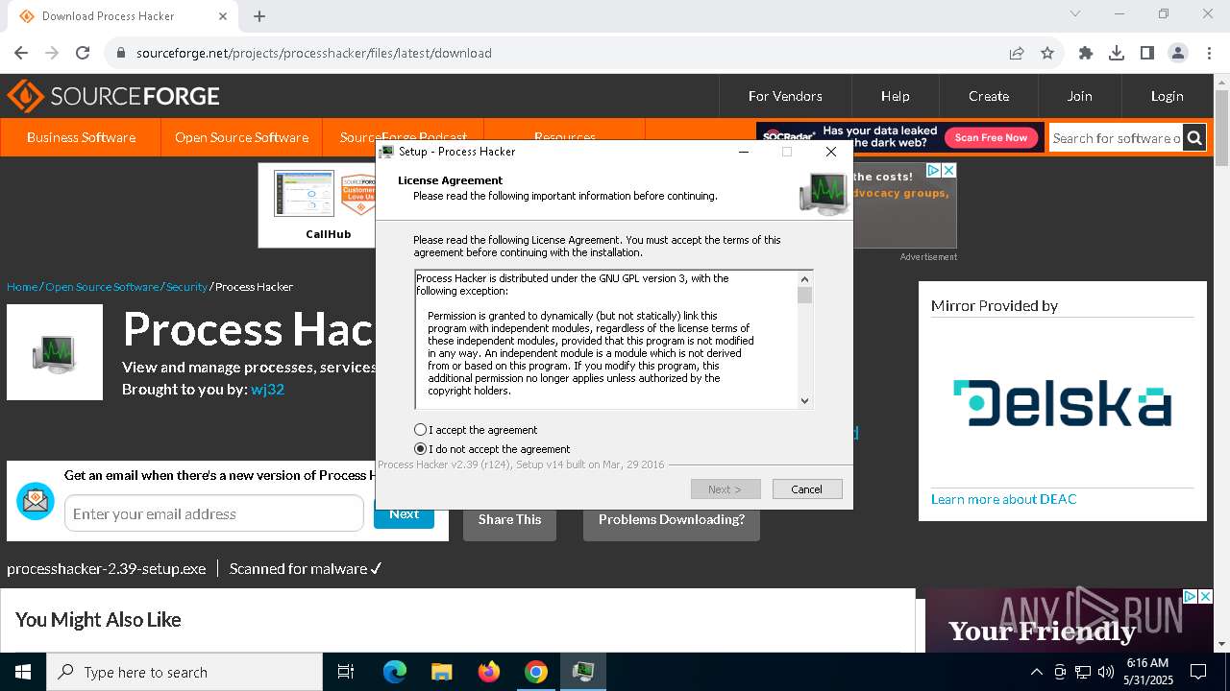
Task: Click the browser forward arrow
Action: click(52, 53)
